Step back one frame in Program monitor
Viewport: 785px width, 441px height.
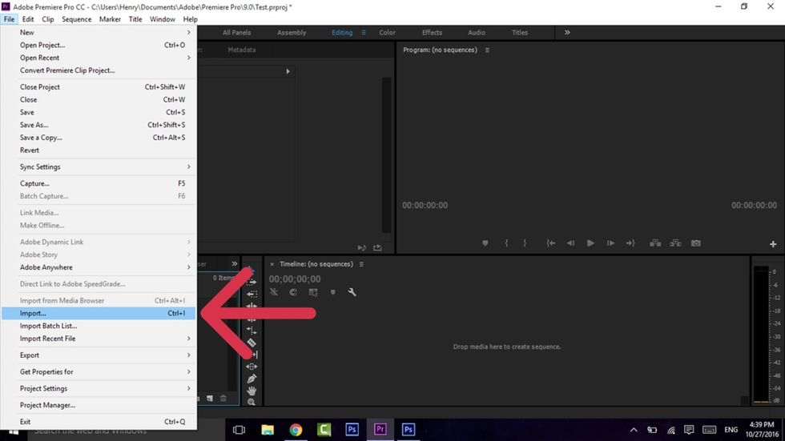click(570, 243)
